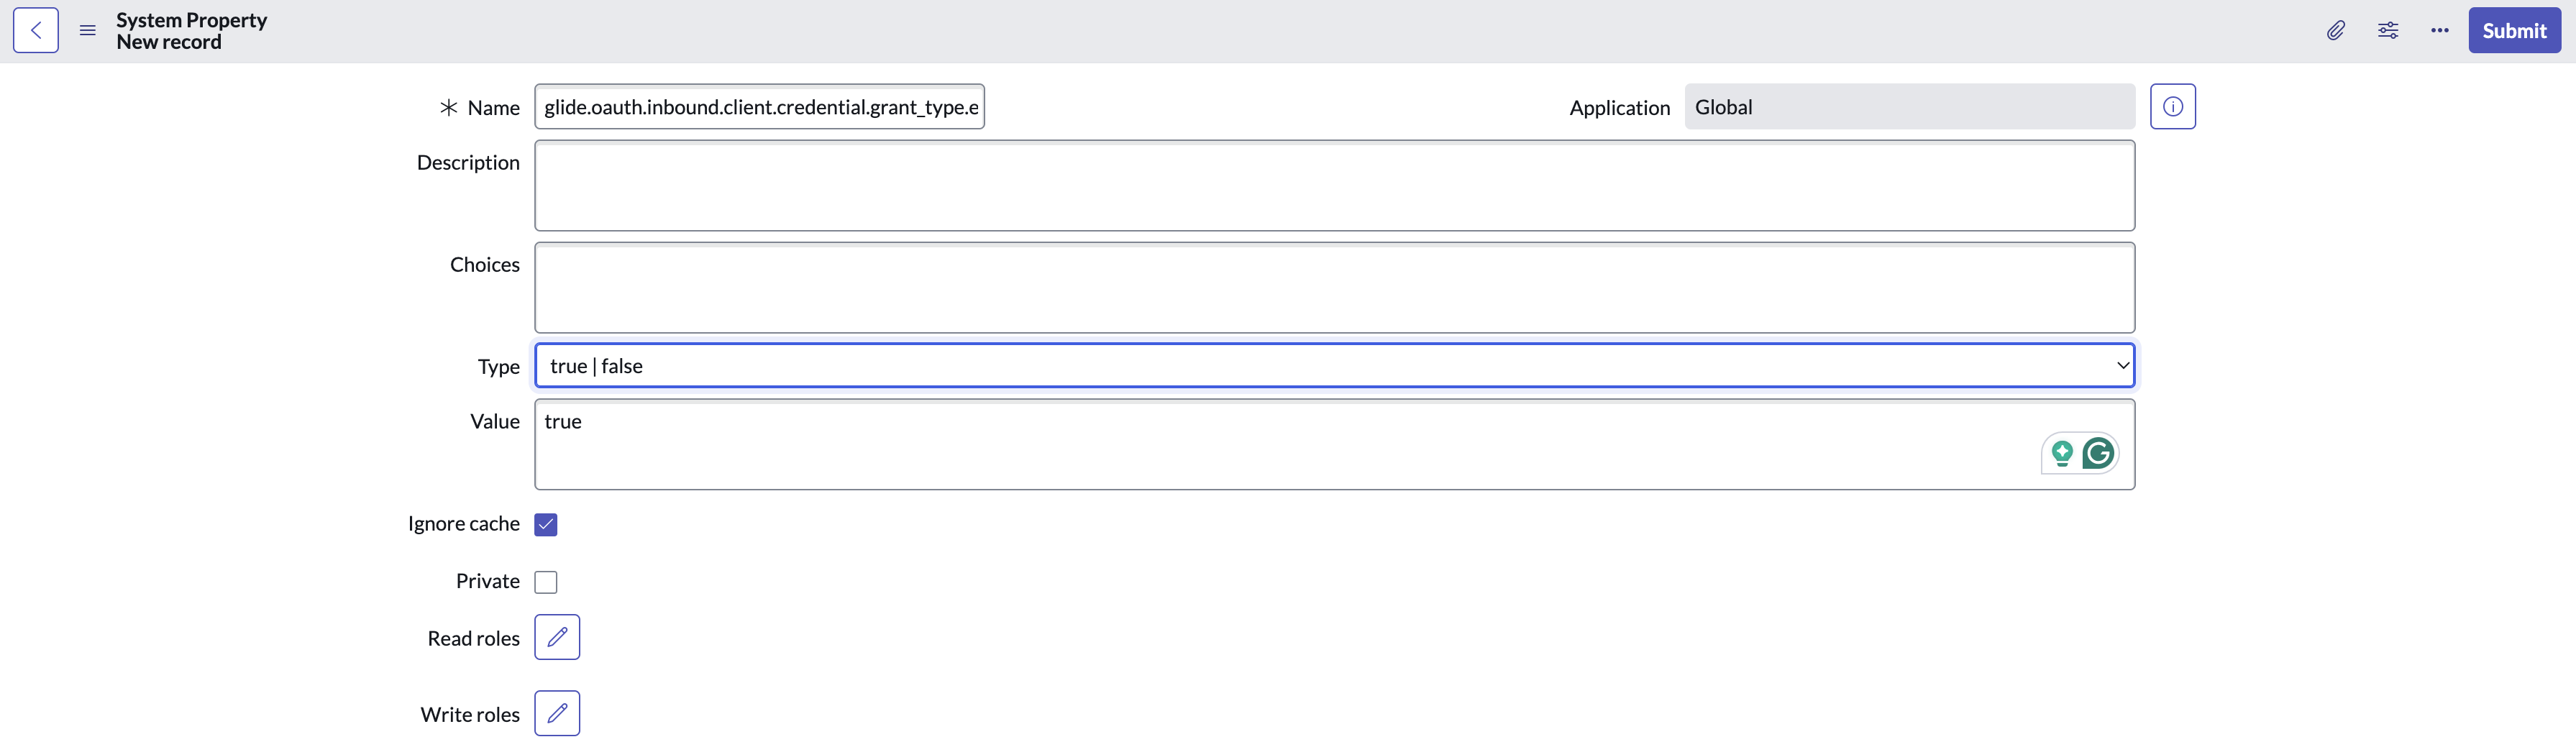Open the Type dropdown
Viewport: 2576px width, 742px height.
(x=1334, y=365)
